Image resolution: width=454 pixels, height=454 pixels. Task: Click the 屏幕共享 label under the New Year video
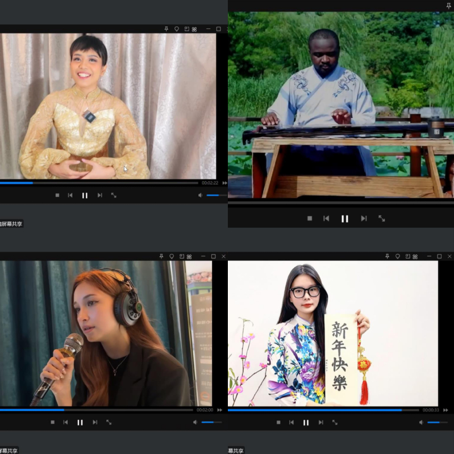coord(236,451)
